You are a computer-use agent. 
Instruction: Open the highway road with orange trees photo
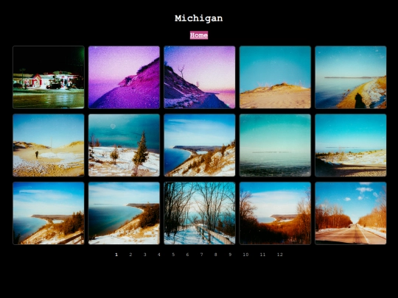tap(351, 213)
